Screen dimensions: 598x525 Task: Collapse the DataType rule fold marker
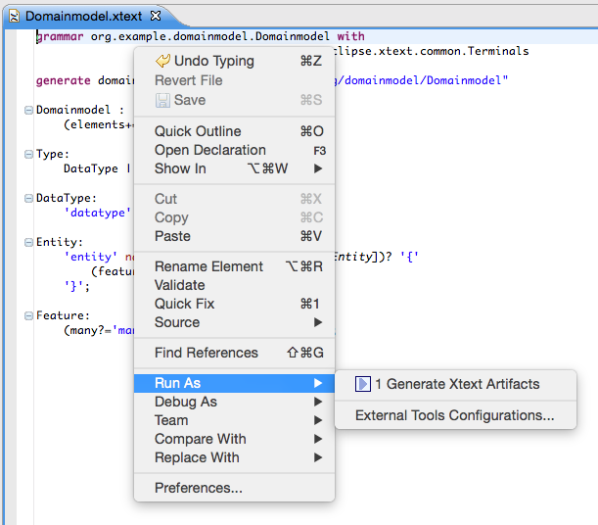coord(28,198)
